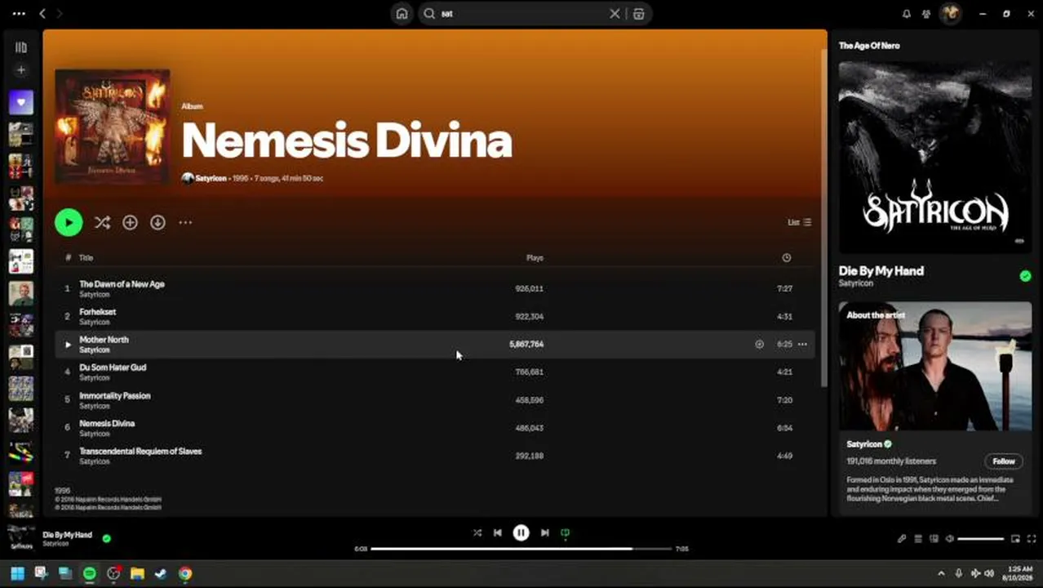Show hidden system tray icons
Screen dimensions: 1043x588
[941, 573]
